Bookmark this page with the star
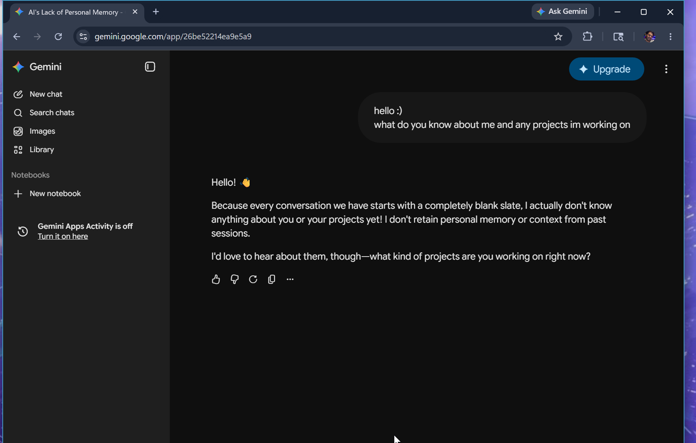The height and width of the screenshot is (443, 696). pos(558,37)
